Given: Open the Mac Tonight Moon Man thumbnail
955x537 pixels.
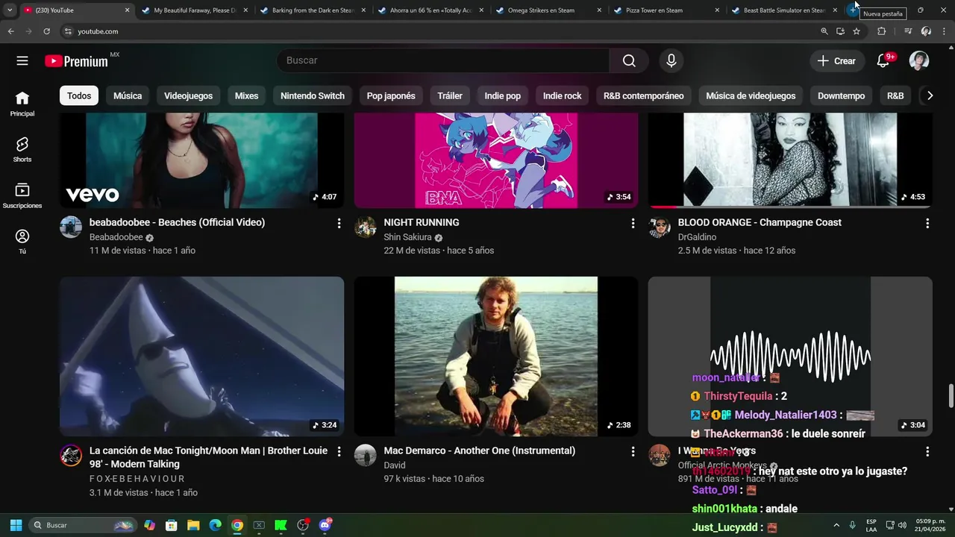Looking at the screenshot, I should pos(201,357).
